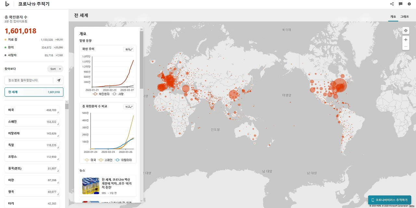Image resolution: width=416 pixels, height=208 pixels.
Task: Zoom out on the map
Action: 406,47
